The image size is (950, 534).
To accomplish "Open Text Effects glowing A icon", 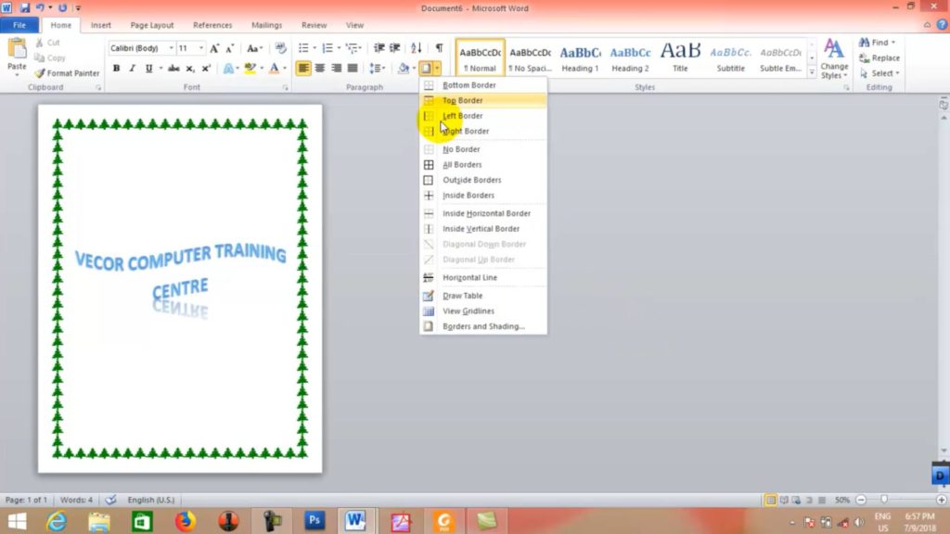I will (228, 69).
